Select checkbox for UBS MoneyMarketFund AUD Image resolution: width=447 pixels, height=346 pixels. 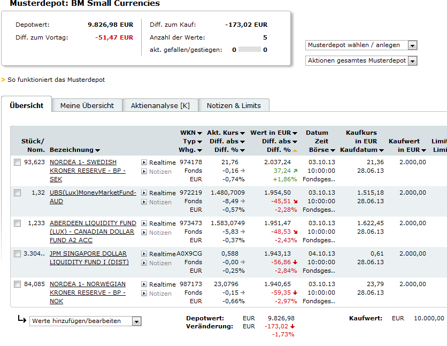click(x=18, y=193)
